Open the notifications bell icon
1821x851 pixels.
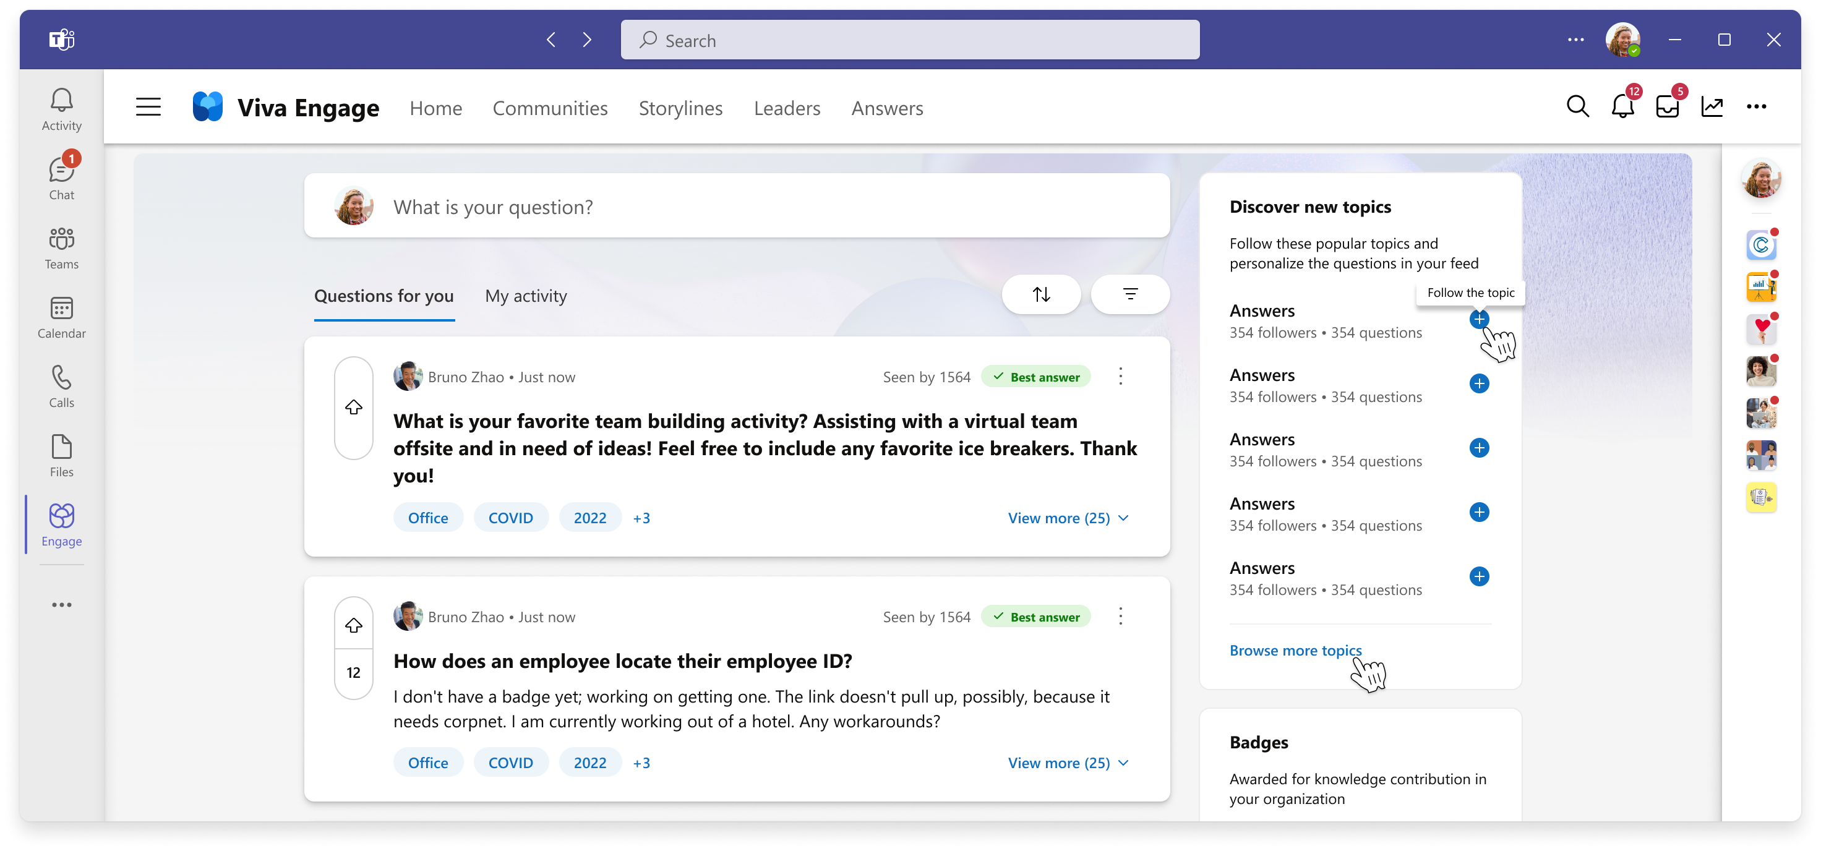pyautogui.click(x=1624, y=107)
